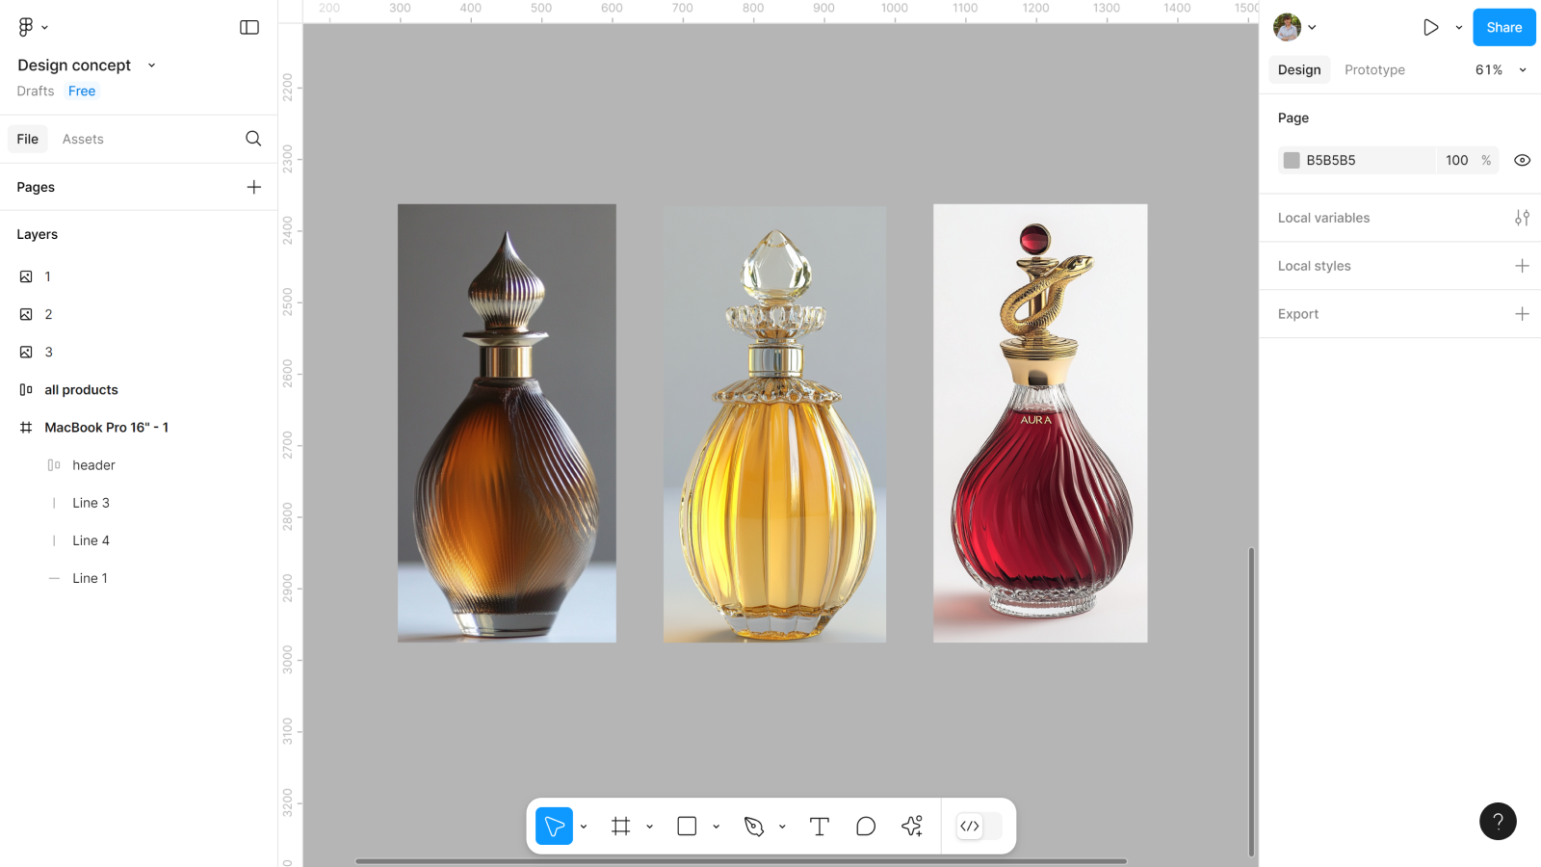Switch to the Prototype tab

click(x=1374, y=70)
